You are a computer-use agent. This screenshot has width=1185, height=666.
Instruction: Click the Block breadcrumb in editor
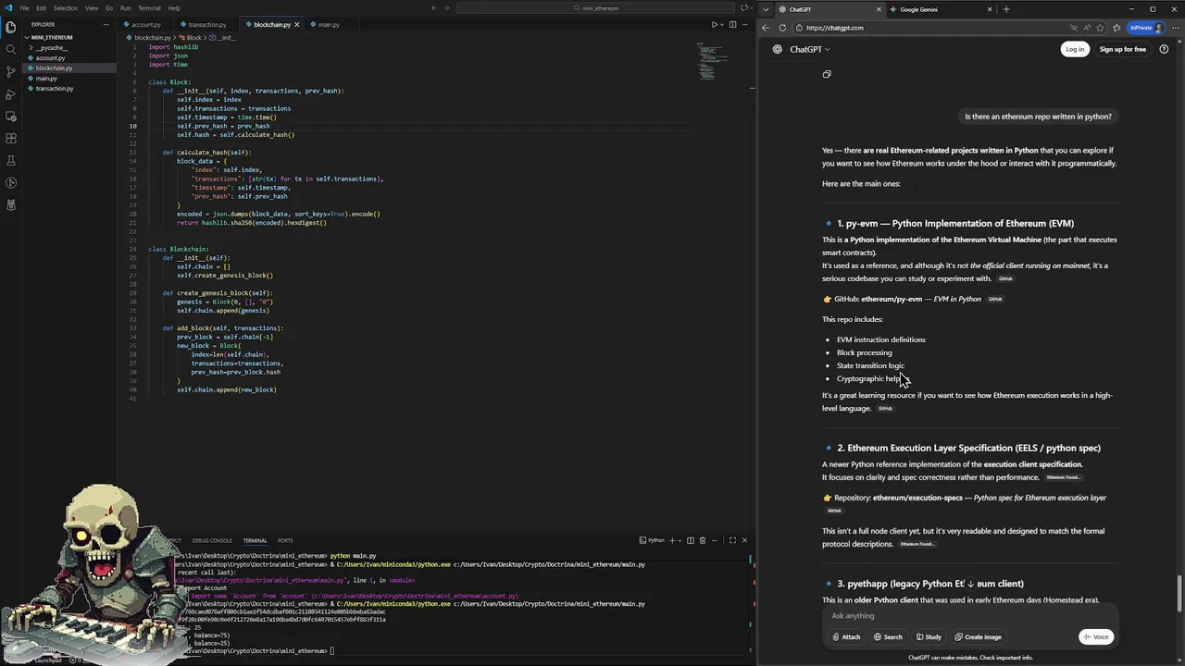(193, 37)
